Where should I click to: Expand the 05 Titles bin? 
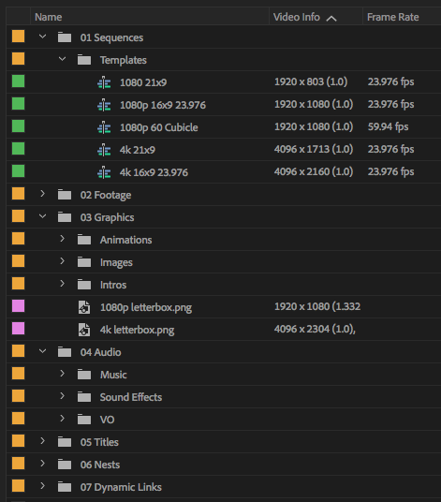click(42, 441)
